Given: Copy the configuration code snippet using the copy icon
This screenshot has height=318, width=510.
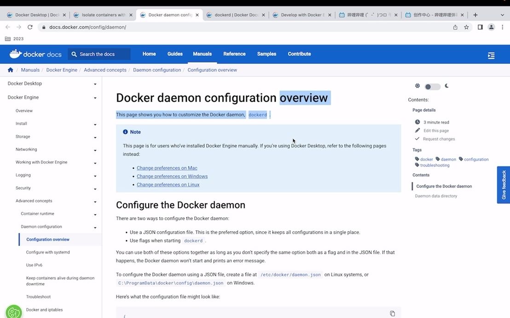Looking at the screenshot, I should coord(392,313).
